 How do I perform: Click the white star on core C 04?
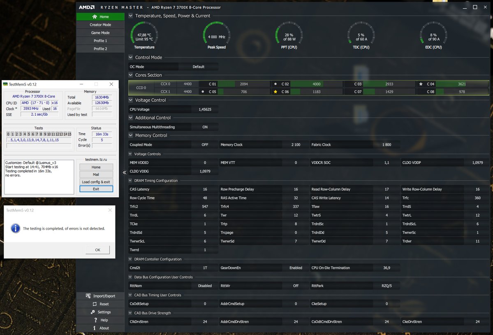pos(421,84)
